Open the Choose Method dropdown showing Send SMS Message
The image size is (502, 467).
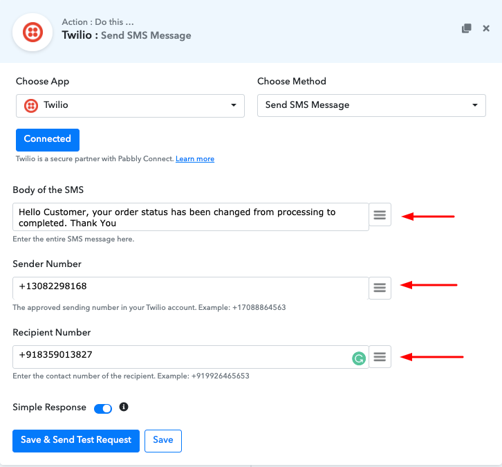[371, 105]
